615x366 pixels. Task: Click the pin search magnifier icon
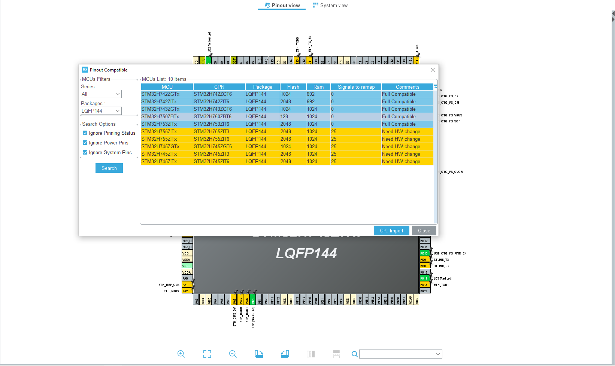(x=355, y=354)
